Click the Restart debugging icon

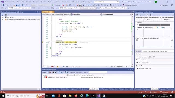(x=80, y=5)
